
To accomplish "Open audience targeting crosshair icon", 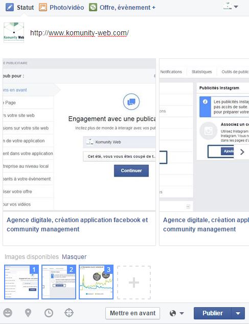I will 69,313.
